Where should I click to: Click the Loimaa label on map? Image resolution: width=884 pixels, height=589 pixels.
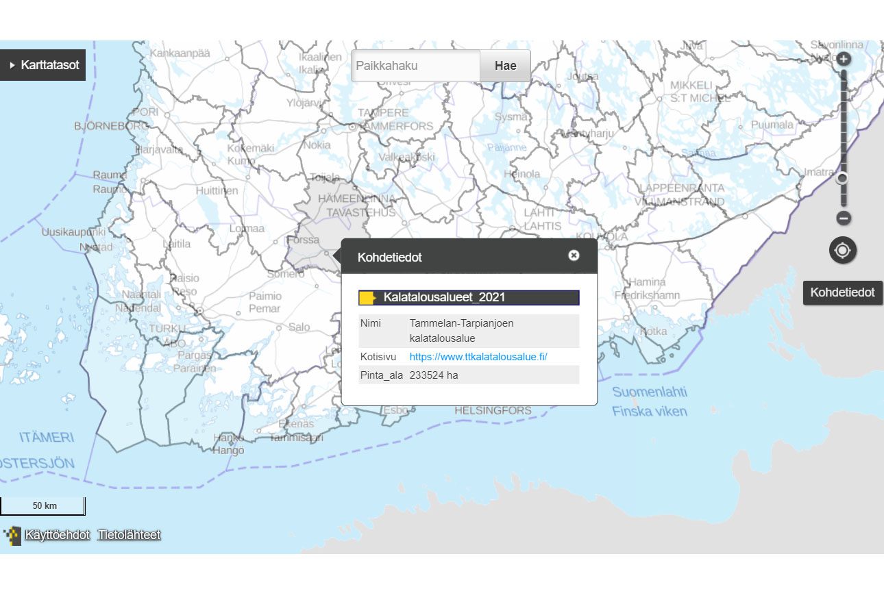(247, 229)
